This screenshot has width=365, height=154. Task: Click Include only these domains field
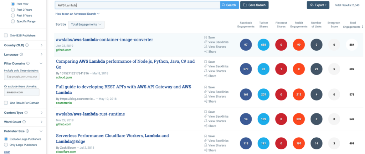click(x=22, y=76)
